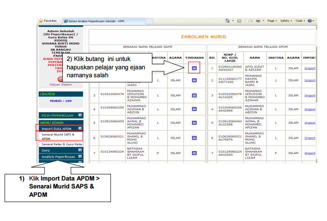Click the Keluar Sistem logout link

[61, 85]
